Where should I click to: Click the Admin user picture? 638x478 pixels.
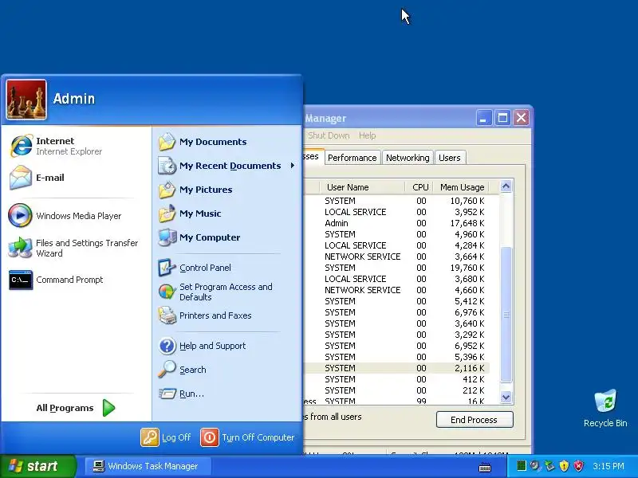26,100
